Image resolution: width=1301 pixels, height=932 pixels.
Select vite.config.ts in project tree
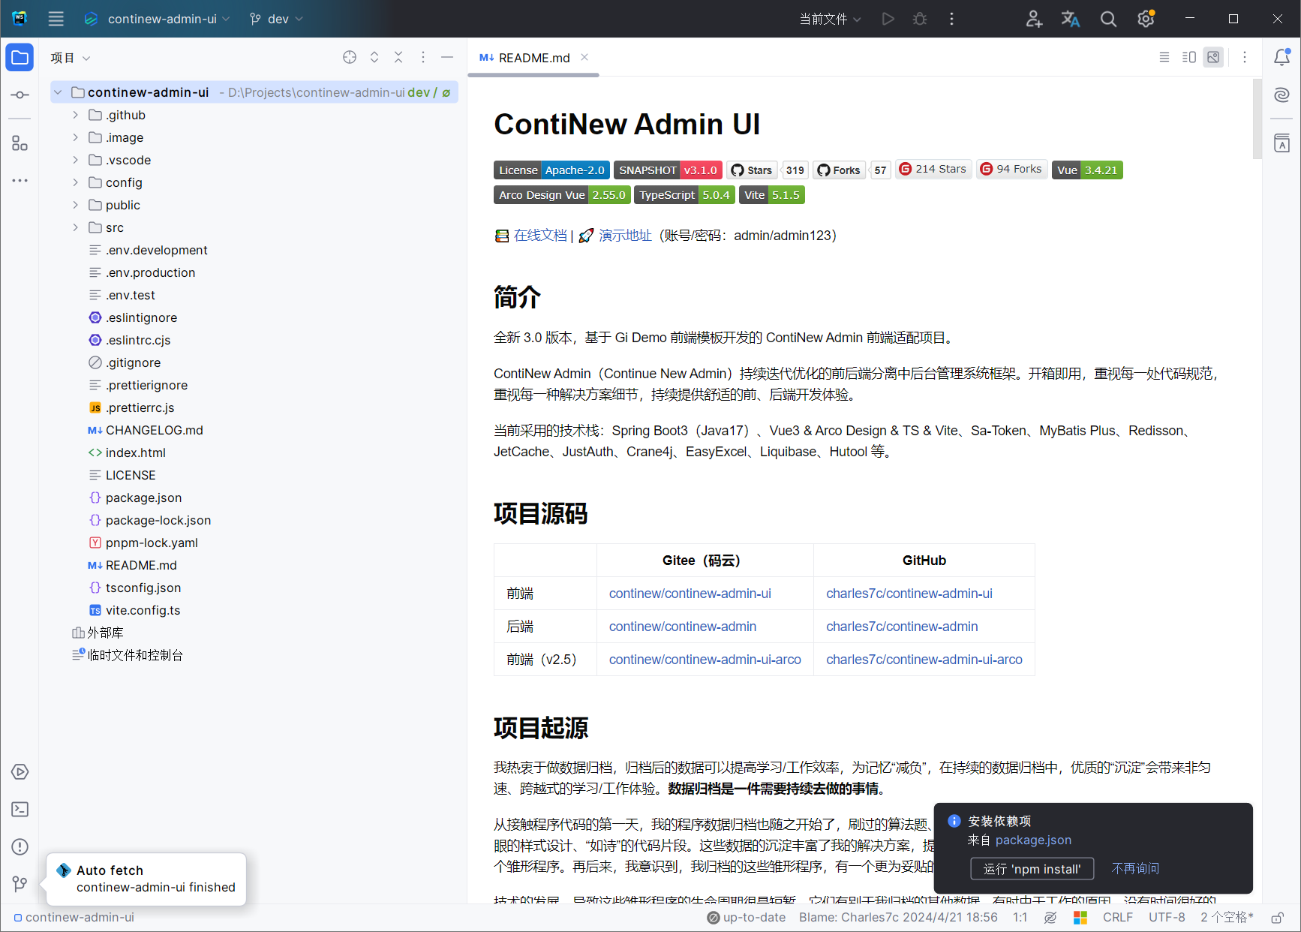[x=143, y=610]
